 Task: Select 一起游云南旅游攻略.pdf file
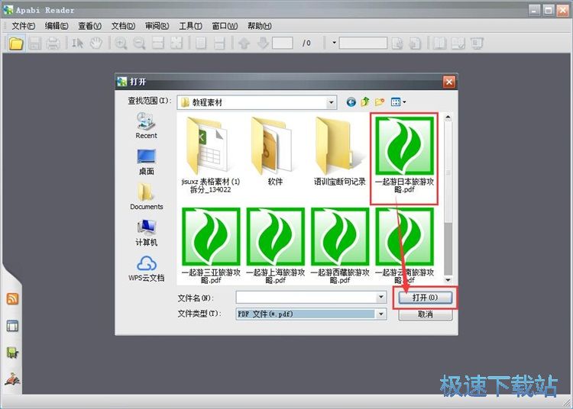tap(404, 246)
